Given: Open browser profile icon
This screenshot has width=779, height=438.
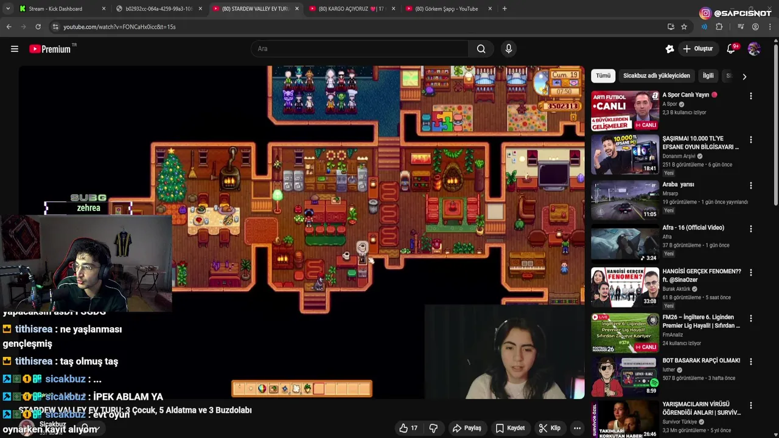Looking at the screenshot, I should click(755, 27).
